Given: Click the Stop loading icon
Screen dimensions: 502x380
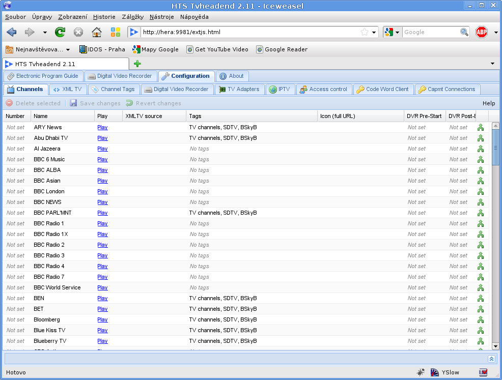Looking at the screenshot, I should pos(78,32).
